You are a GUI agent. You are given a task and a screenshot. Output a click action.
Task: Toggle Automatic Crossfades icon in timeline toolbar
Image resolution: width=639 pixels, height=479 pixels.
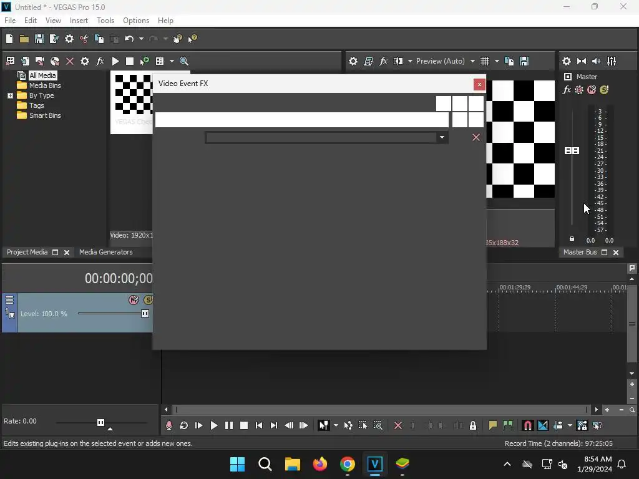pyautogui.click(x=543, y=425)
